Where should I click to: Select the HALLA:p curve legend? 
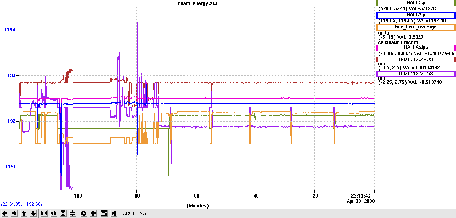click(416, 15)
